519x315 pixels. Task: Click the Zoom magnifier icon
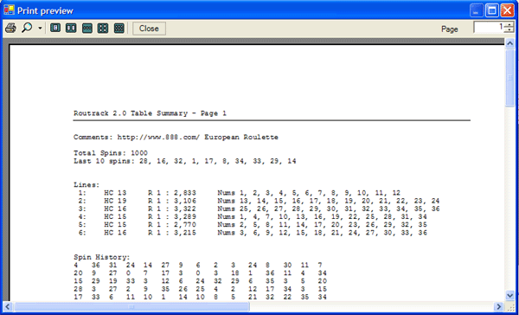(x=27, y=28)
